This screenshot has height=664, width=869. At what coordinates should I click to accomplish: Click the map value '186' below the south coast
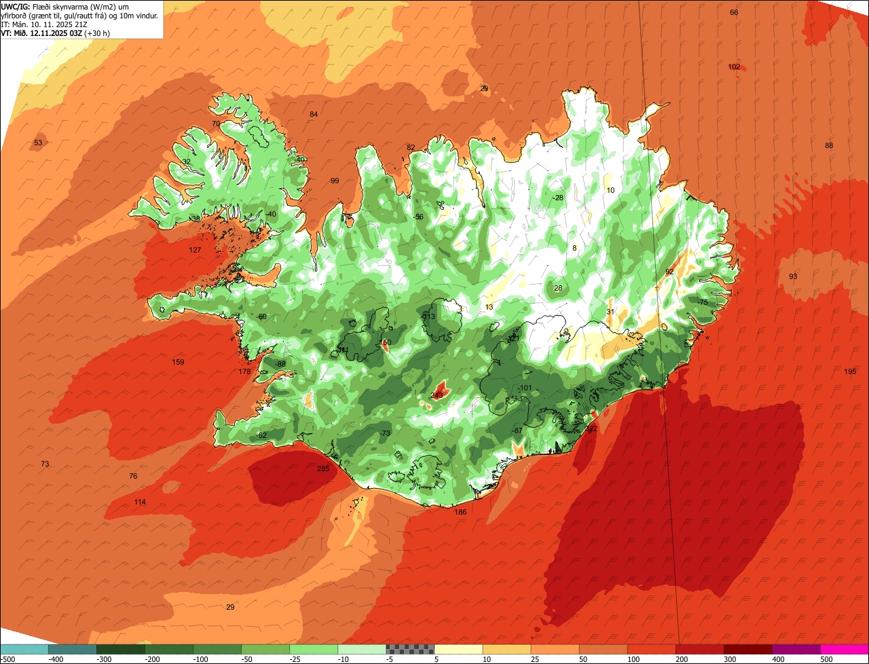pyautogui.click(x=460, y=512)
